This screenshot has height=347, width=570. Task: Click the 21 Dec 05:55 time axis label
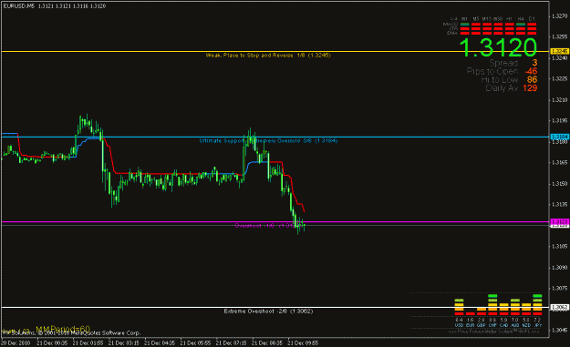(195, 343)
